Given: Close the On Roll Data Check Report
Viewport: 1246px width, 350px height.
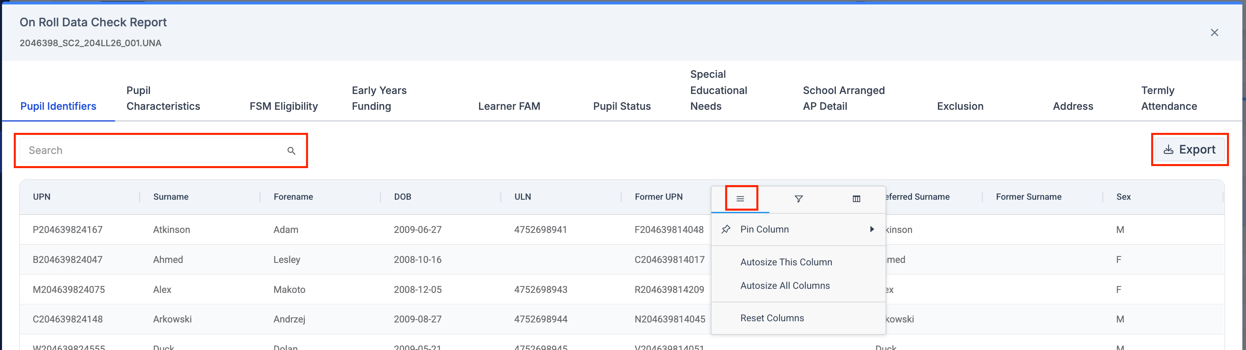Looking at the screenshot, I should [x=1214, y=32].
